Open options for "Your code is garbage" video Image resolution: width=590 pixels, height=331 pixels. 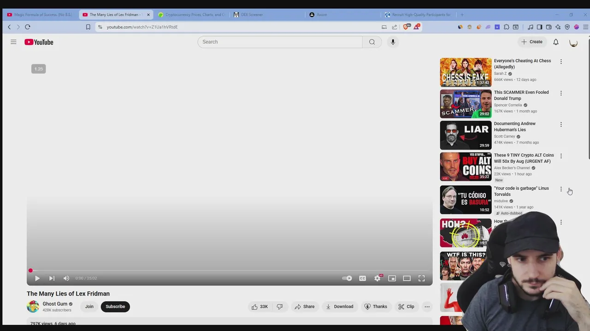561,189
